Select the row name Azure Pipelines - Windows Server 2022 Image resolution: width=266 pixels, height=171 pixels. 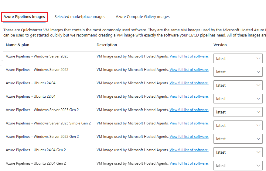(x=37, y=70)
